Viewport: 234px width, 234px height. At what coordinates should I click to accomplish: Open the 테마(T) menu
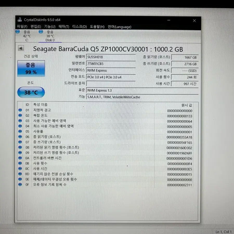64,27
